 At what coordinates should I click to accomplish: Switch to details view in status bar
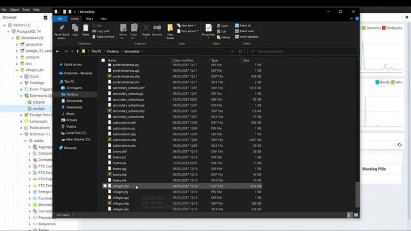(349, 215)
